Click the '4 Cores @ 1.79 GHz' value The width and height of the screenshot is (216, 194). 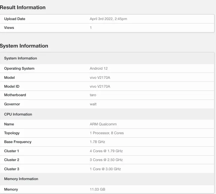(x=106, y=151)
